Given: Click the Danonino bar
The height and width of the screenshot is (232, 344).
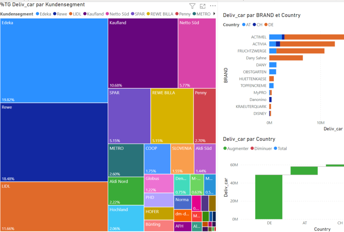Looking at the screenshot, I should coord(270,100).
